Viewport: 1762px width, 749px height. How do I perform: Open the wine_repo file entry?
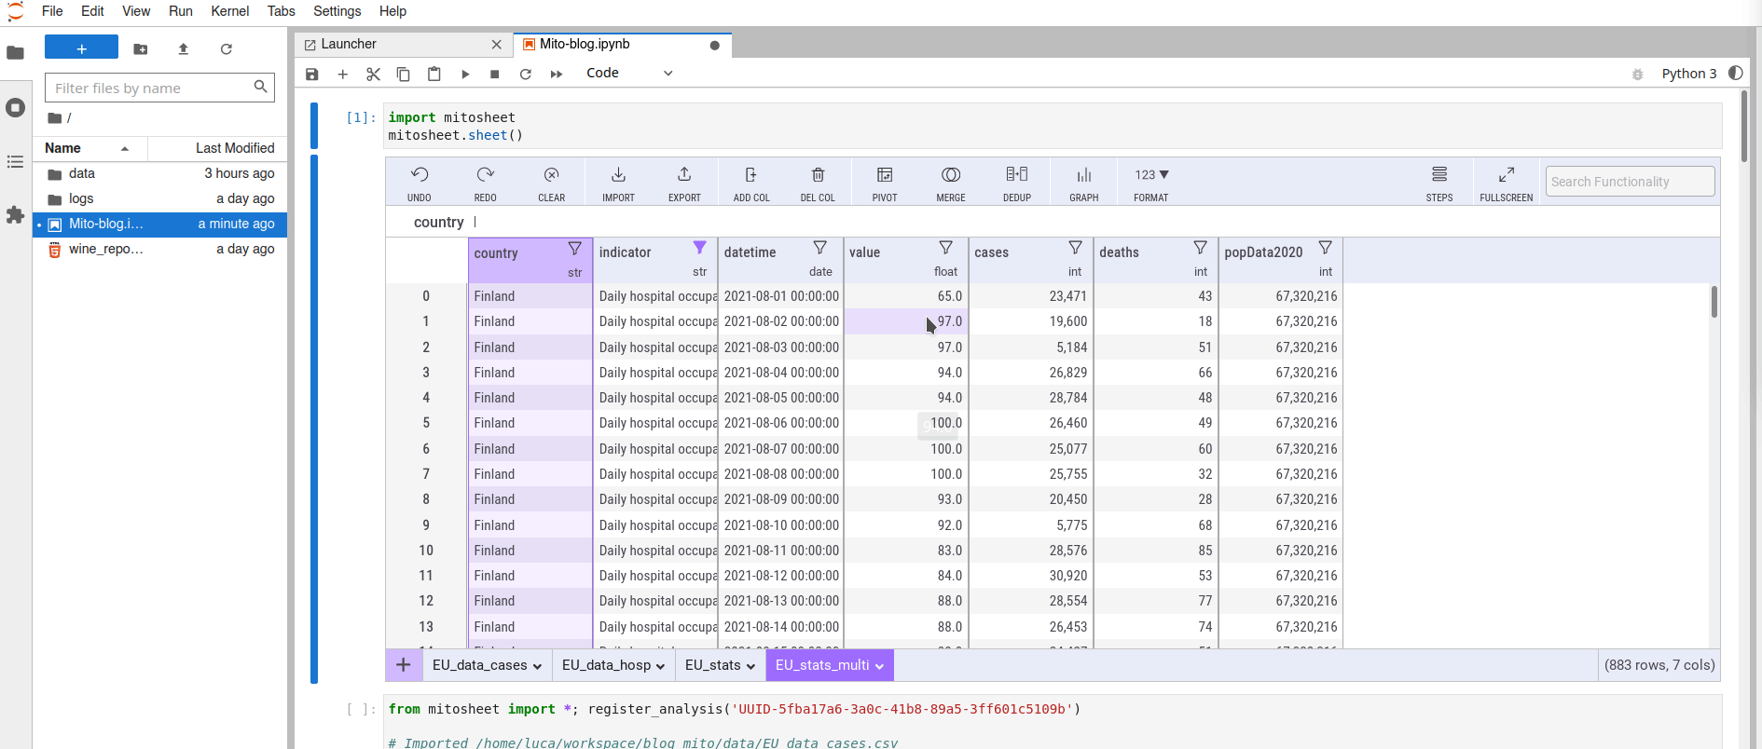pos(160,249)
